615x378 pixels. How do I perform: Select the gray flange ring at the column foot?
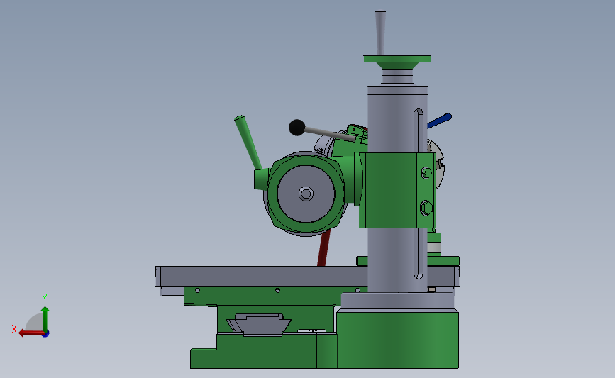pyautogui.click(x=397, y=301)
